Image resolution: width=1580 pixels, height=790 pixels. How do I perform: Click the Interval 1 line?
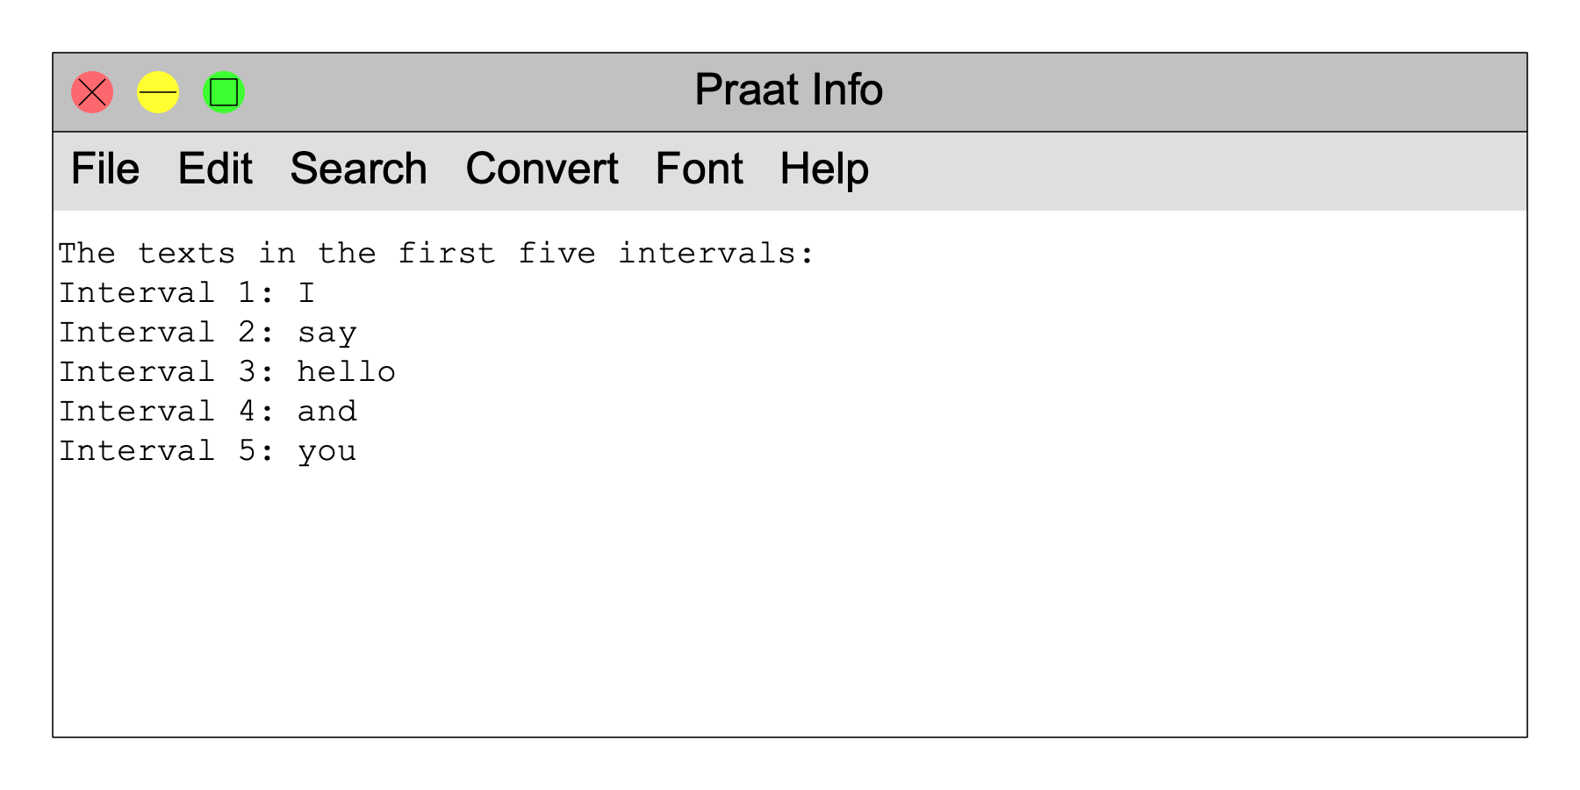[x=186, y=293]
